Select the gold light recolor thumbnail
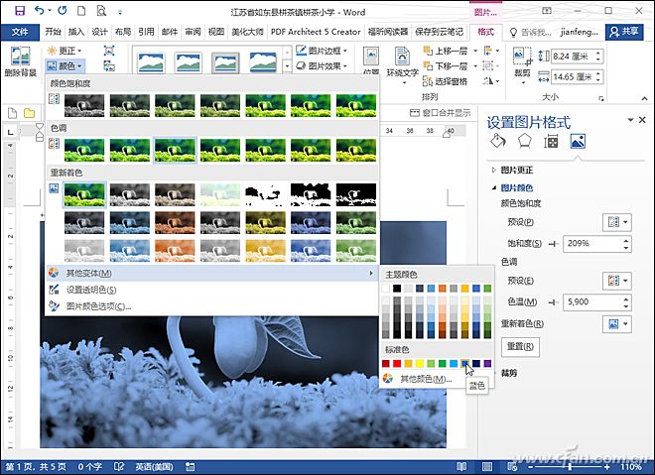The height and width of the screenshot is (475, 655). pyautogui.click(x=266, y=251)
